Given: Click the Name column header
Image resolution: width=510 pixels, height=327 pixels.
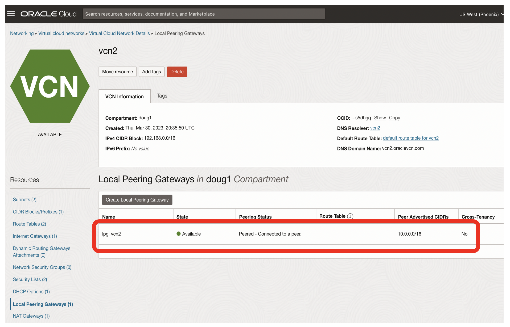Looking at the screenshot, I should [x=109, y=217].
